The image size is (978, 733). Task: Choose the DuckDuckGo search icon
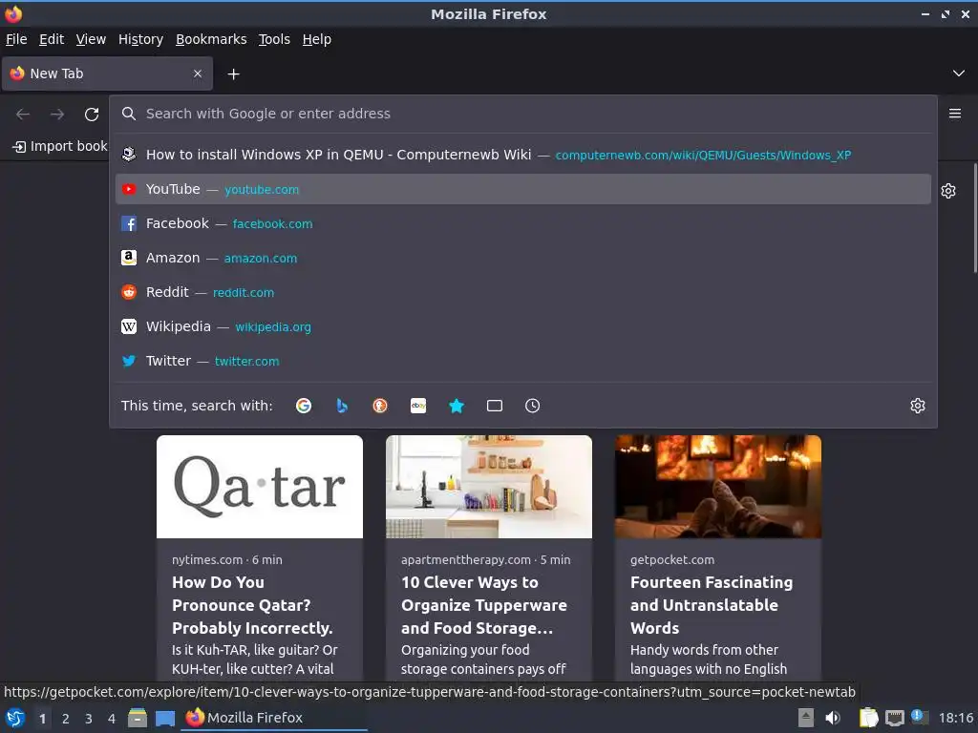pos(380,406)
